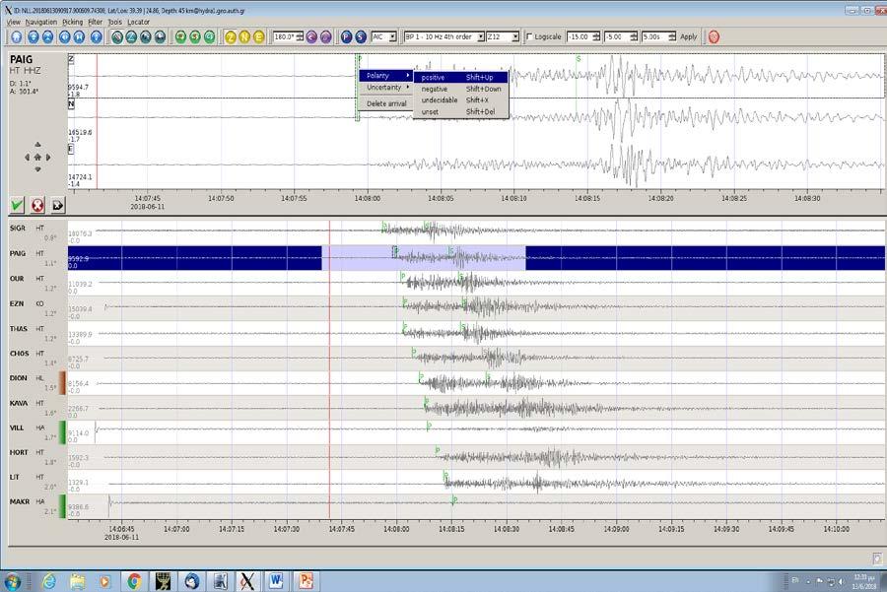Click the -15.00 value spinner arrows

pyautogui.click(x=596, y=36)
